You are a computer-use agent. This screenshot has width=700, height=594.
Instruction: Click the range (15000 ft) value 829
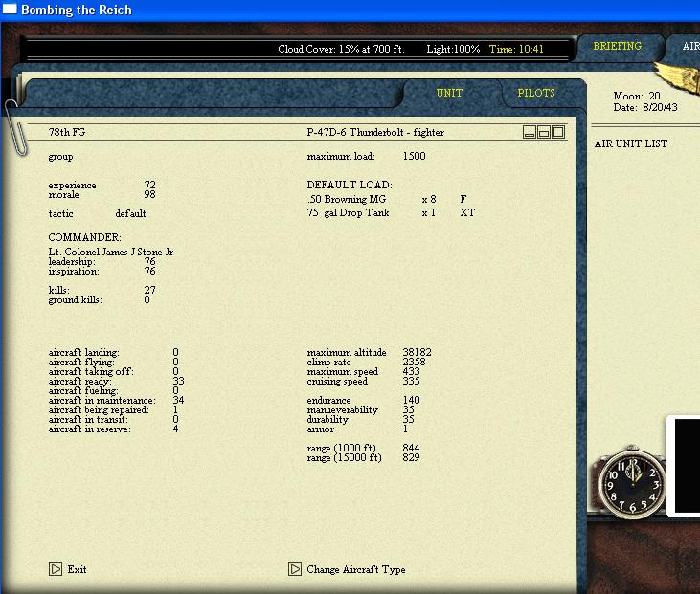(x=411, y=457)
